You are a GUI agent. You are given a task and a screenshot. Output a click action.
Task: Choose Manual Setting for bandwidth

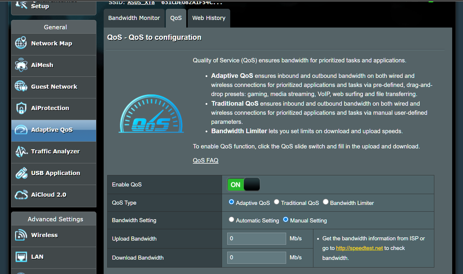pyautogui.click(x=286, y=219)
